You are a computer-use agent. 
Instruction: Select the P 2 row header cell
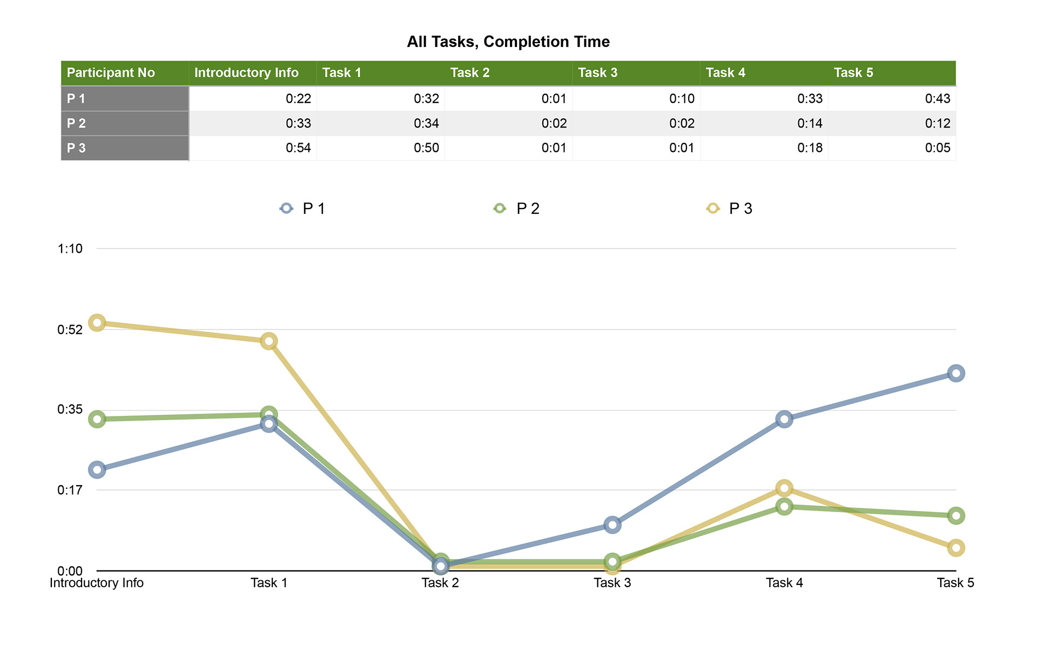125,123
